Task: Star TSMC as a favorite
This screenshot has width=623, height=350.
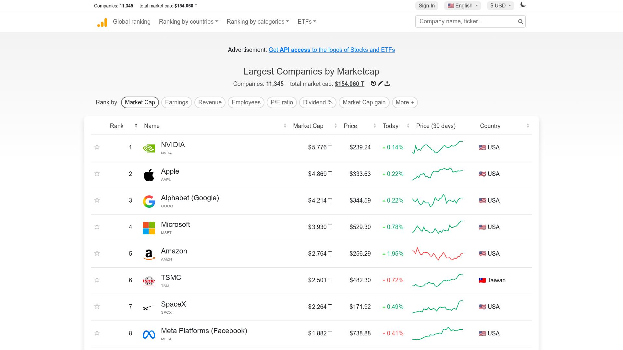Action: 97,280
